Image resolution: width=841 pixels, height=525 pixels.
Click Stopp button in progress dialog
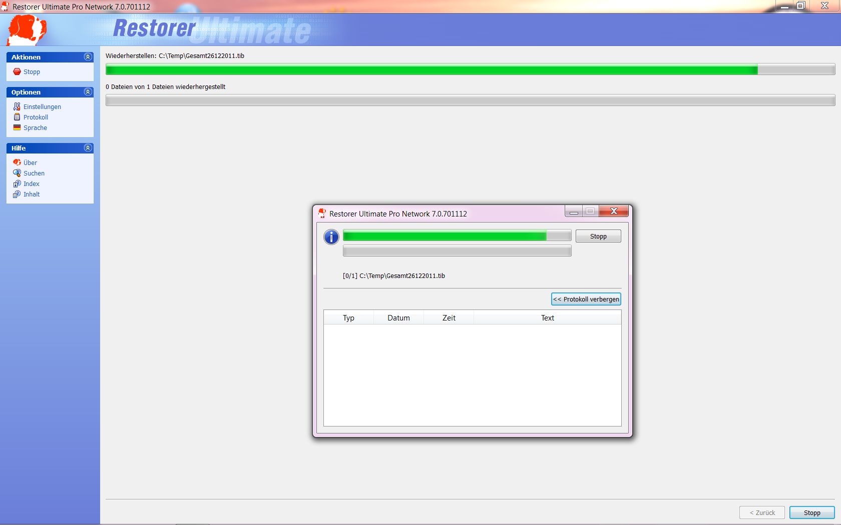click(x=598, y=236)
